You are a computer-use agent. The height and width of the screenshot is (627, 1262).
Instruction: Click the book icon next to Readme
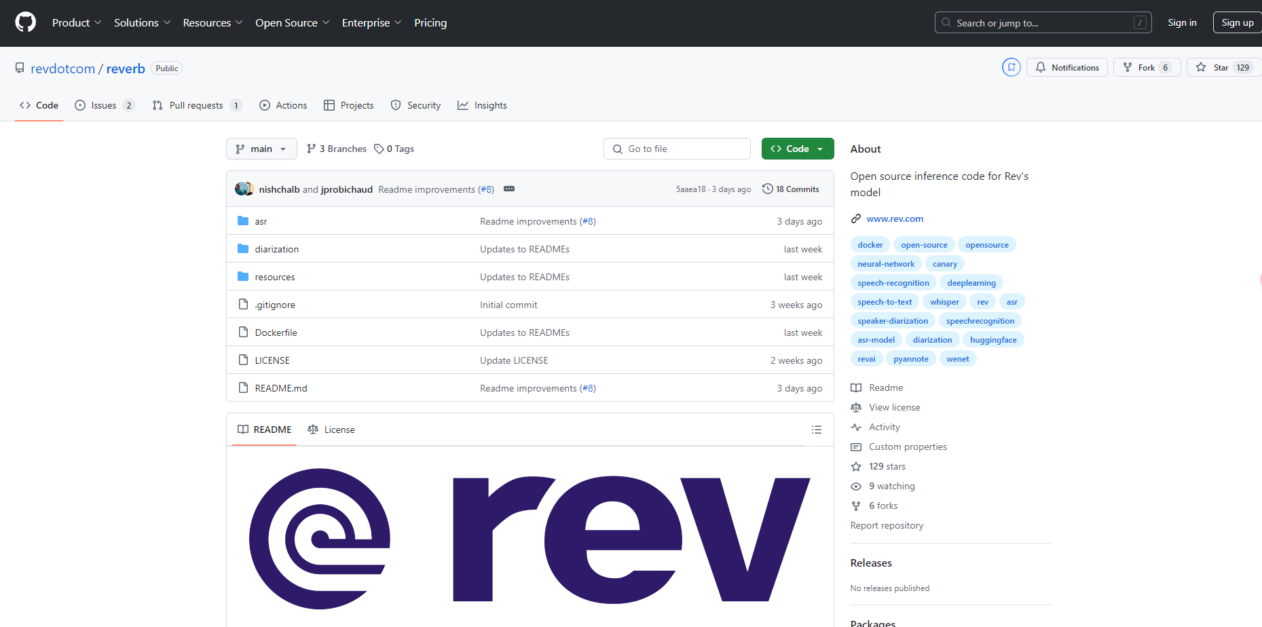coord(856,387)
